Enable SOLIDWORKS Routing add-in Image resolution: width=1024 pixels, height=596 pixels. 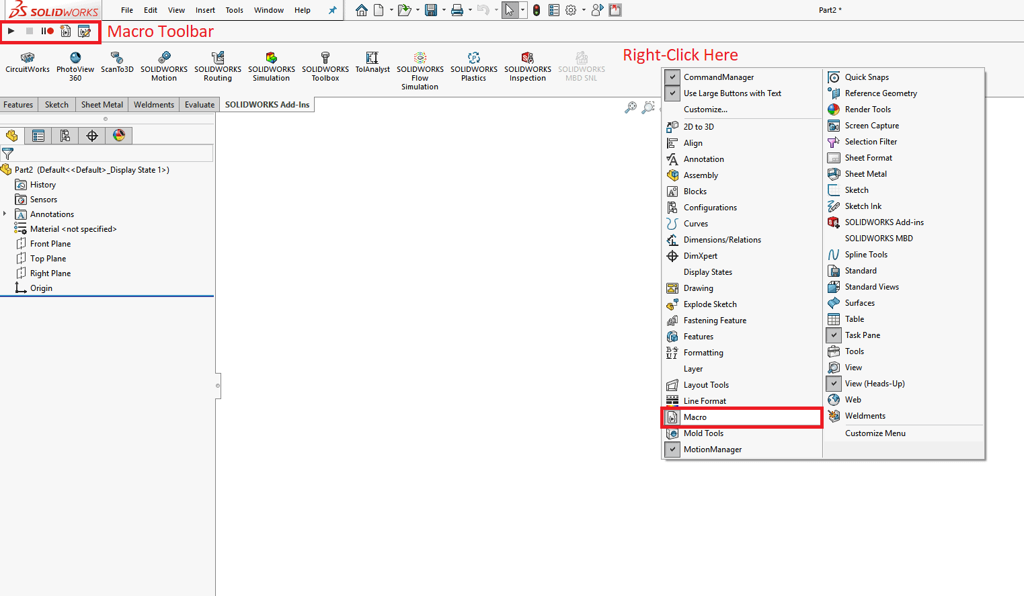[x=218, y=67]
